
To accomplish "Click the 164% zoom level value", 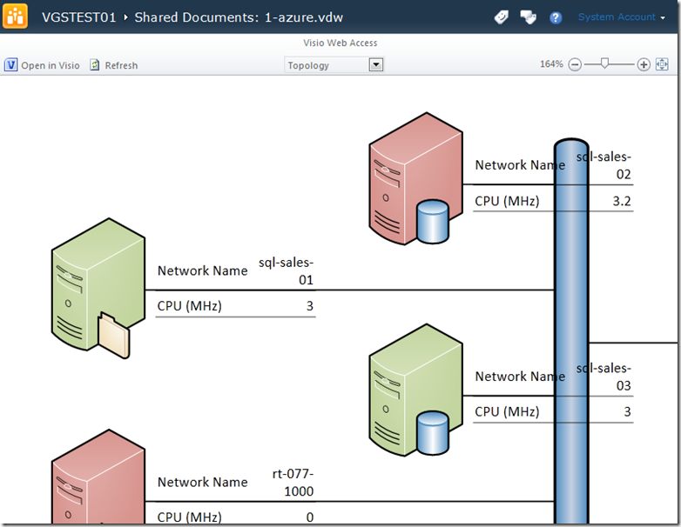I will tap(551, 64).
